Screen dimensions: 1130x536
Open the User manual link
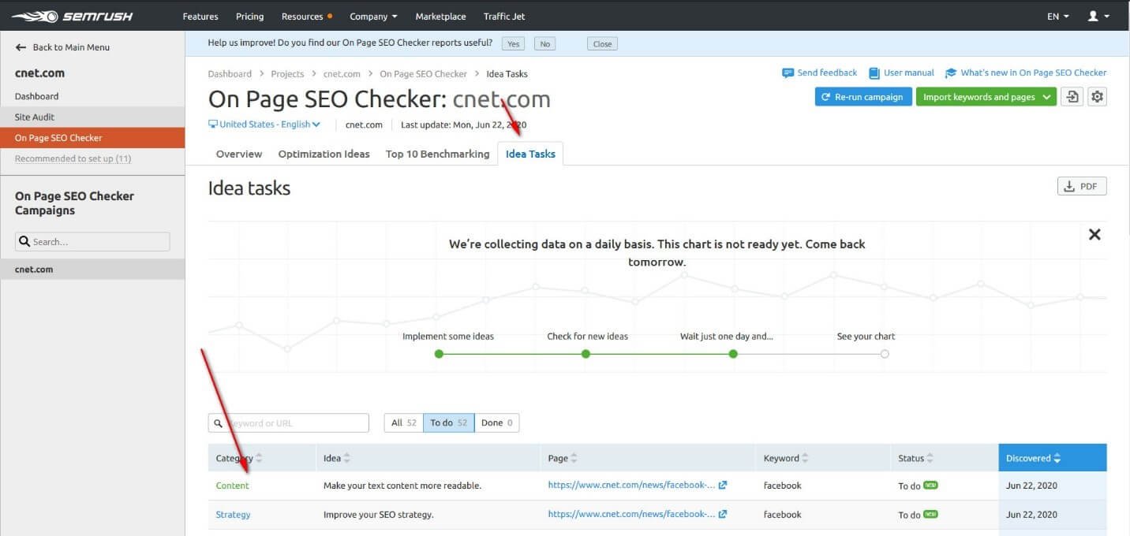click(x=909, y=73)
